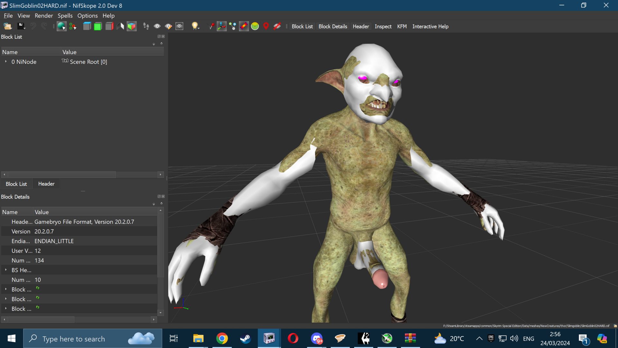Switch to Side view red-faced cube icon
The height and width of the screenshot is (348, 618).
[109, 26]
